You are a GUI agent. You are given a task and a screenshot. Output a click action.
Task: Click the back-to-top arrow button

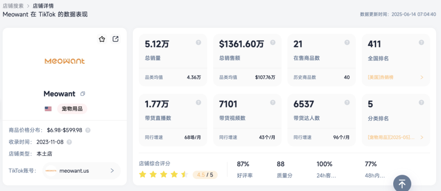pyautogui.click(x=402, y=184)
